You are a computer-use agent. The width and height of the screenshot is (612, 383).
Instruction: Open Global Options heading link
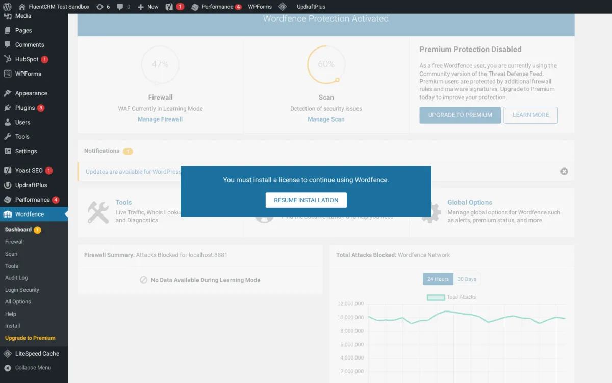click(x=470, y=202)
